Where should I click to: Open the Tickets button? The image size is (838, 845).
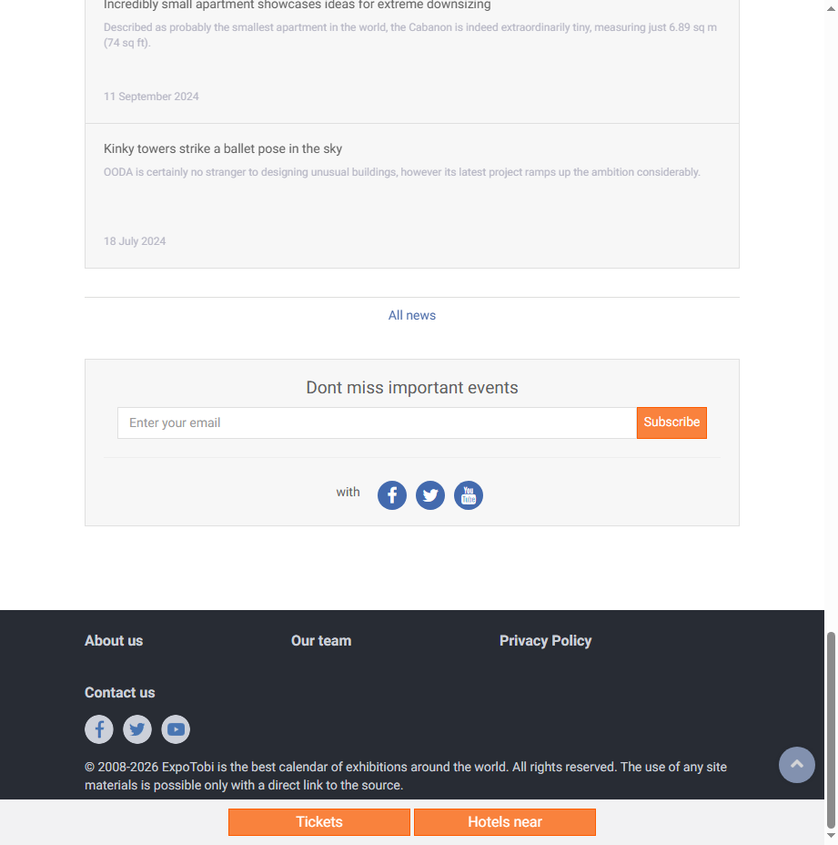pos(318,822)
